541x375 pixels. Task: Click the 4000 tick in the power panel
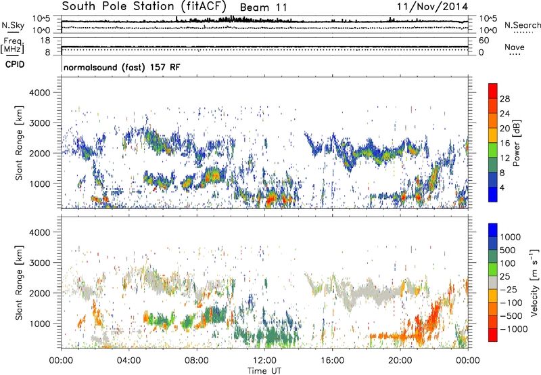click(40, 93)
